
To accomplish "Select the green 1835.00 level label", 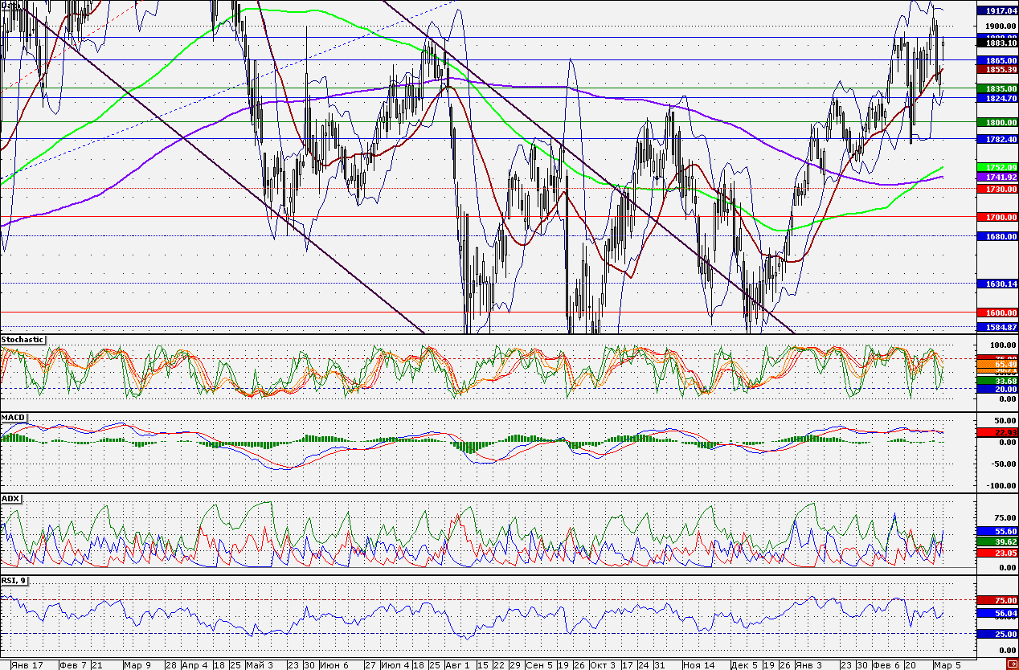I will 996,88.
